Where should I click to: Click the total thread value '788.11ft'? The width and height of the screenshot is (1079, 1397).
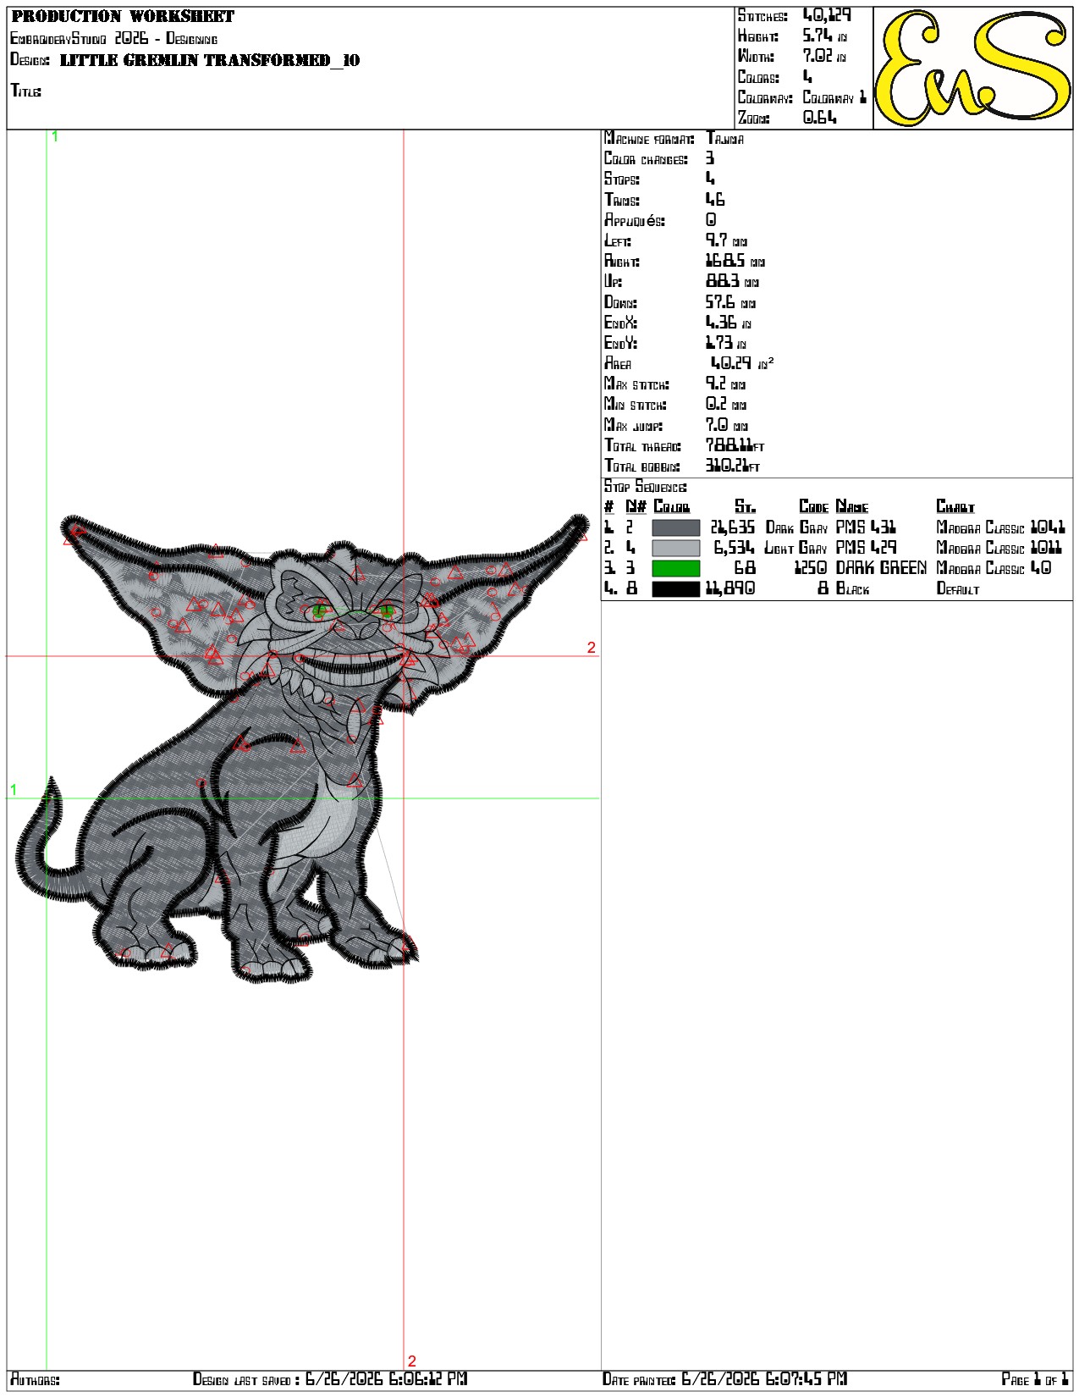735,445
